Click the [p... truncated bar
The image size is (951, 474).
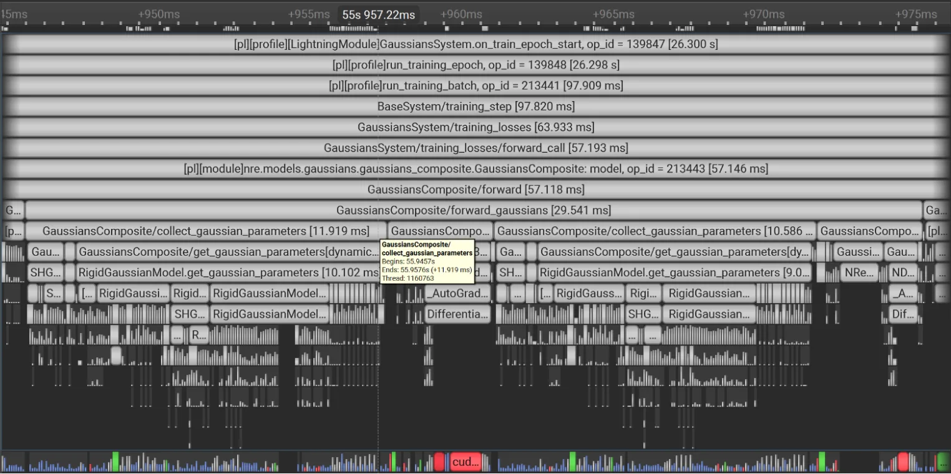click(x=14, y=231)
